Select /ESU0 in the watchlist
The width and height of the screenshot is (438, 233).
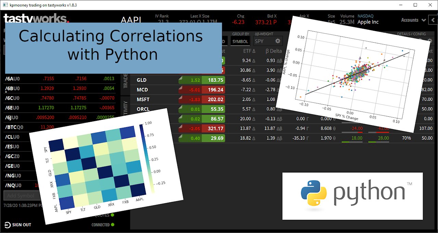coord(12,147)
